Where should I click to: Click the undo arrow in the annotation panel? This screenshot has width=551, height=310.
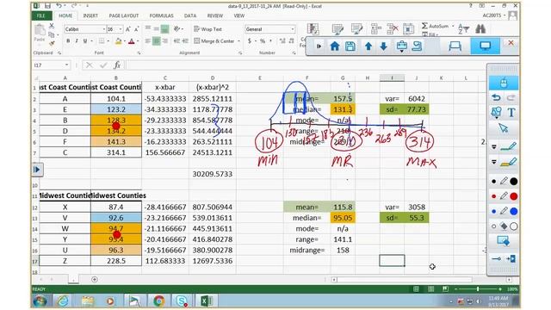coord(496,97)
